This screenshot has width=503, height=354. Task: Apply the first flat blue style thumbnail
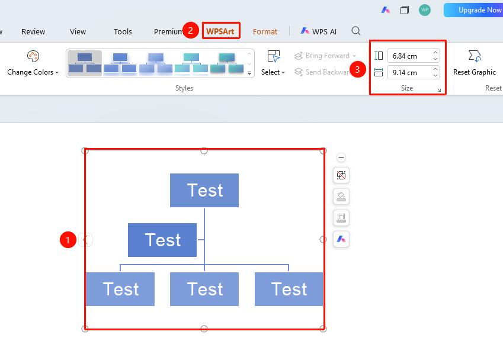pyautogui.click(x=85, y=63)
